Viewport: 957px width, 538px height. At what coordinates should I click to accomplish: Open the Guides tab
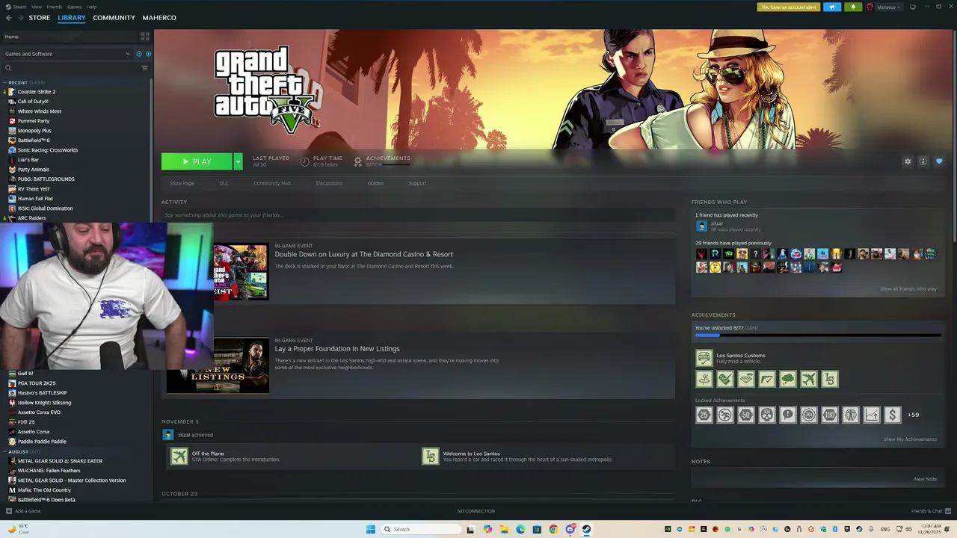[x=375, y=183]
